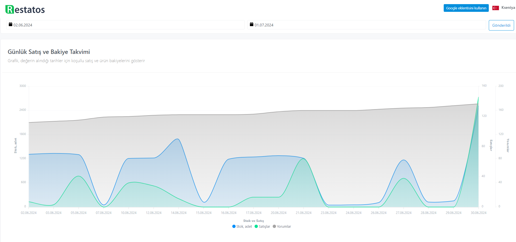Image resolution: width=516 pixels, height=242 pixels.
Task: Click the x-axis label 27.06.2024
Action: pos(404,213)
